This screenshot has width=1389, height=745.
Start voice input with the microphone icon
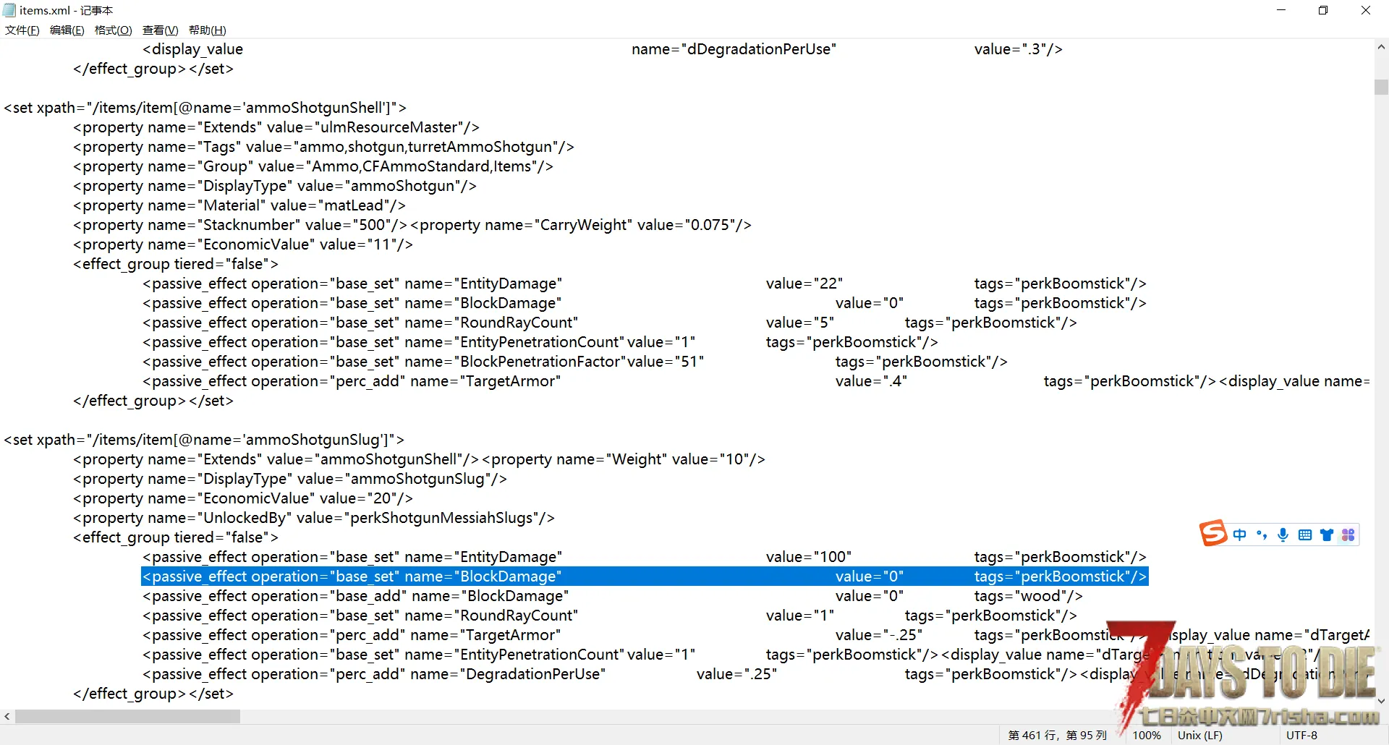click(x=1283, y=535)
